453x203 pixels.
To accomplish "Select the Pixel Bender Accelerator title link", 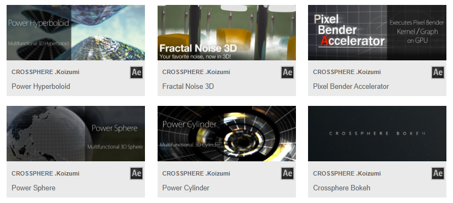I will (x=351, y=87).
